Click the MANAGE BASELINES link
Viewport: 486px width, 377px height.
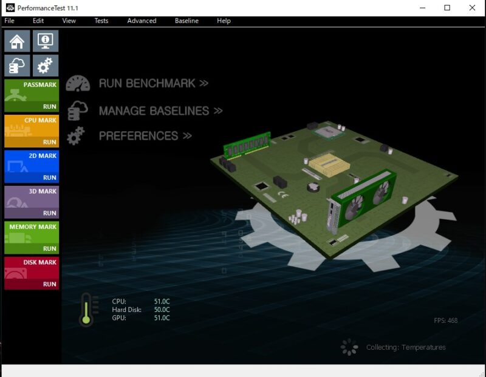pyautogui.click(x=161, y=111)
